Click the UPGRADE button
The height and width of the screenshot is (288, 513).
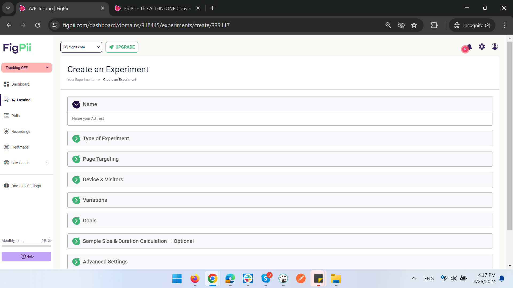(122, 47)
